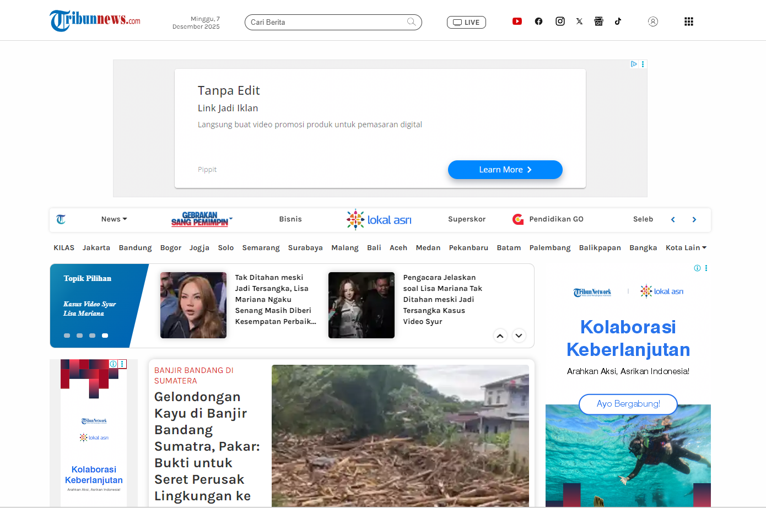Click the LIVE button toggle
This screenshot has width=766, height=508.
point(466,22)
